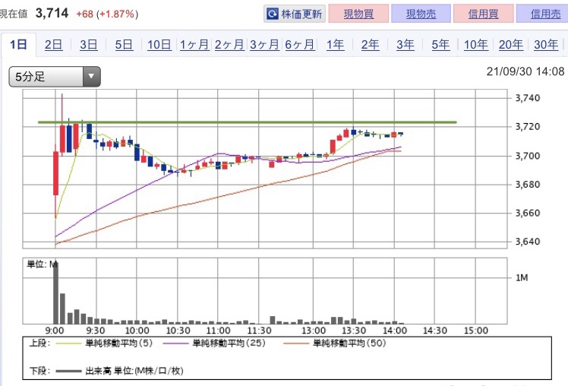This screenshot has height=386, width=568.
Task: Switch to the 3日 chart period
Action: coord(89,45)
